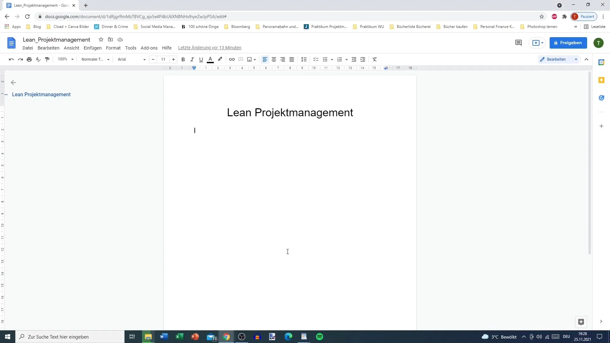Click the Spotify icon in the taskbar
Image resolution: width=610 pixels, height=343 pixels.
click(x=320, y=336)
